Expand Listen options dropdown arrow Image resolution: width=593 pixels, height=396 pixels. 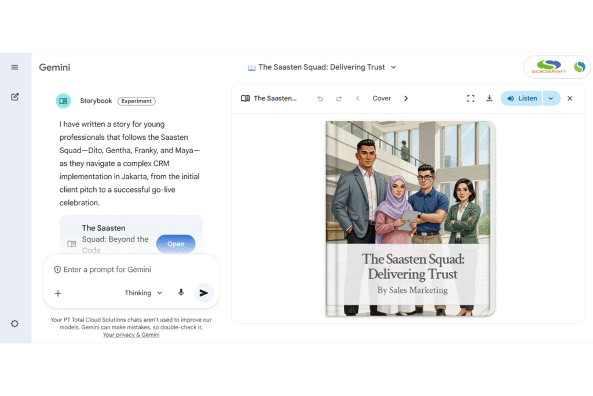(551, 99)
